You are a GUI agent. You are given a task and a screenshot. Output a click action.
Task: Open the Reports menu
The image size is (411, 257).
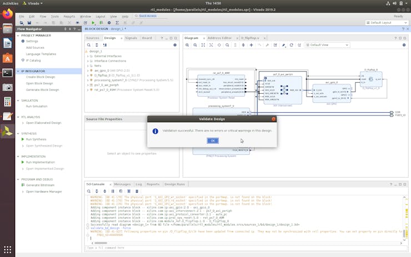[69, 16]
